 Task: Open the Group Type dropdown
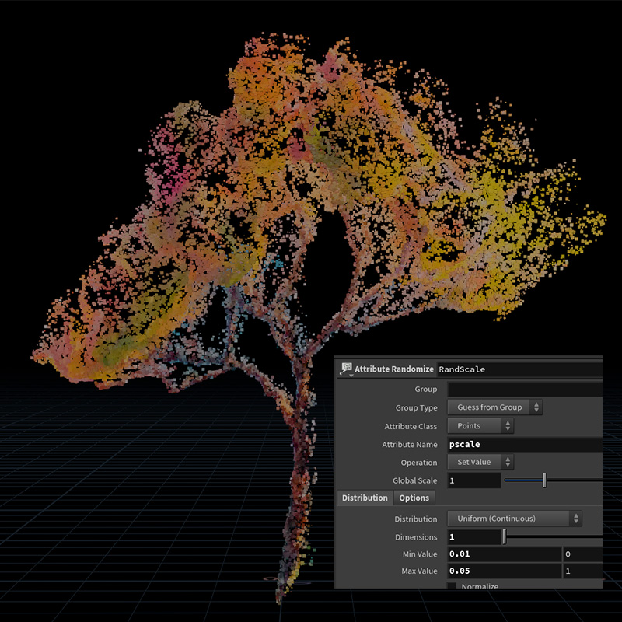494,407
